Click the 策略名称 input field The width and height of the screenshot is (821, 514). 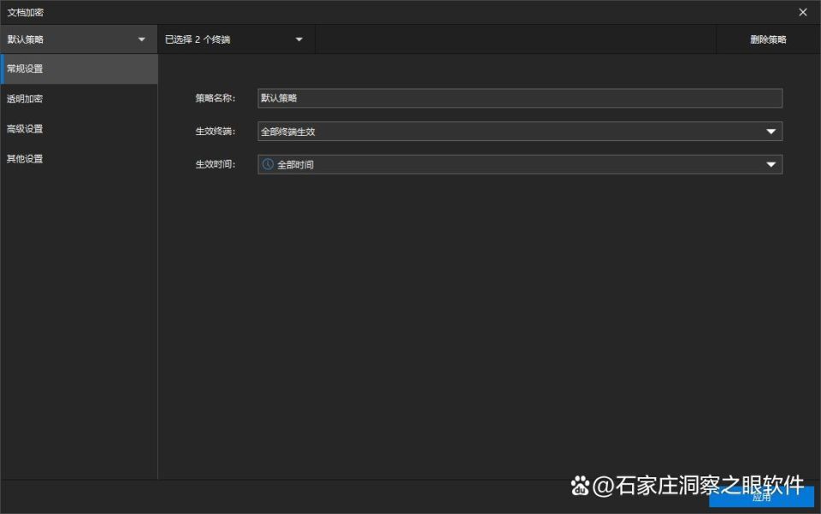tap(520, 97)
